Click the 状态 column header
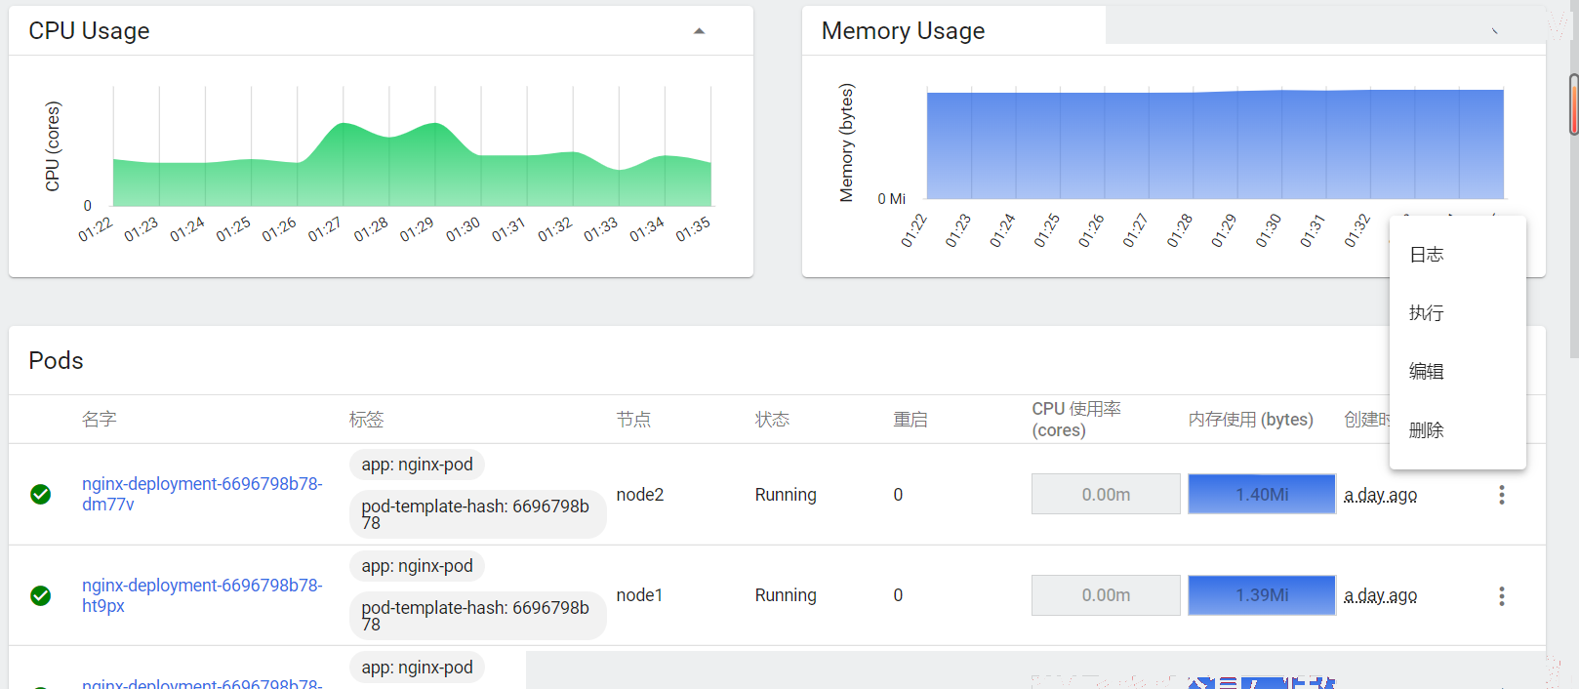 [x=772, y=420]
